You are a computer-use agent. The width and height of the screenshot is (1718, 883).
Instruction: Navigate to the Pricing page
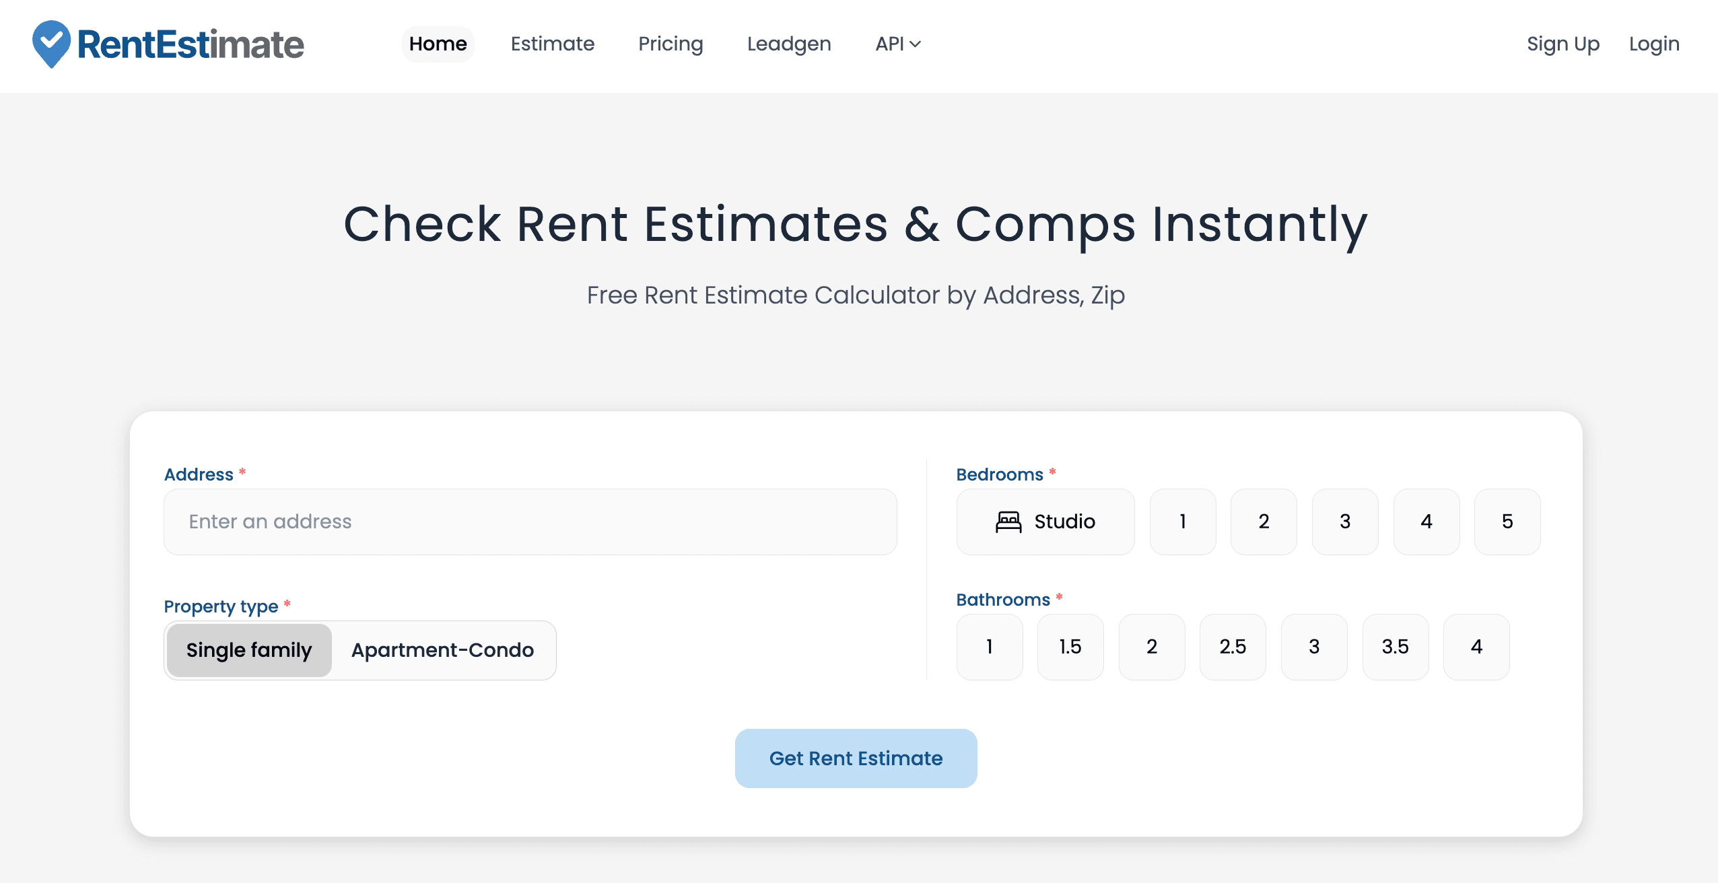[x=670, y=44]
